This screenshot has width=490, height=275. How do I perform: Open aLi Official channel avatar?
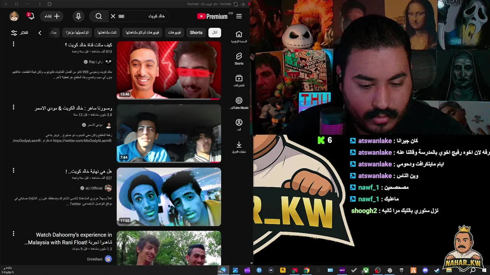pyautogui.click(x=108, y=188)
